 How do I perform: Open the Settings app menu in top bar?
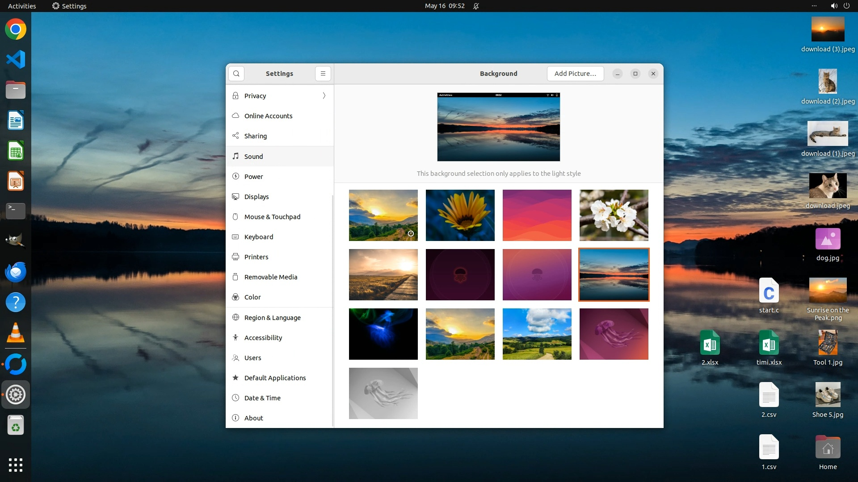[x=69, y=6]
